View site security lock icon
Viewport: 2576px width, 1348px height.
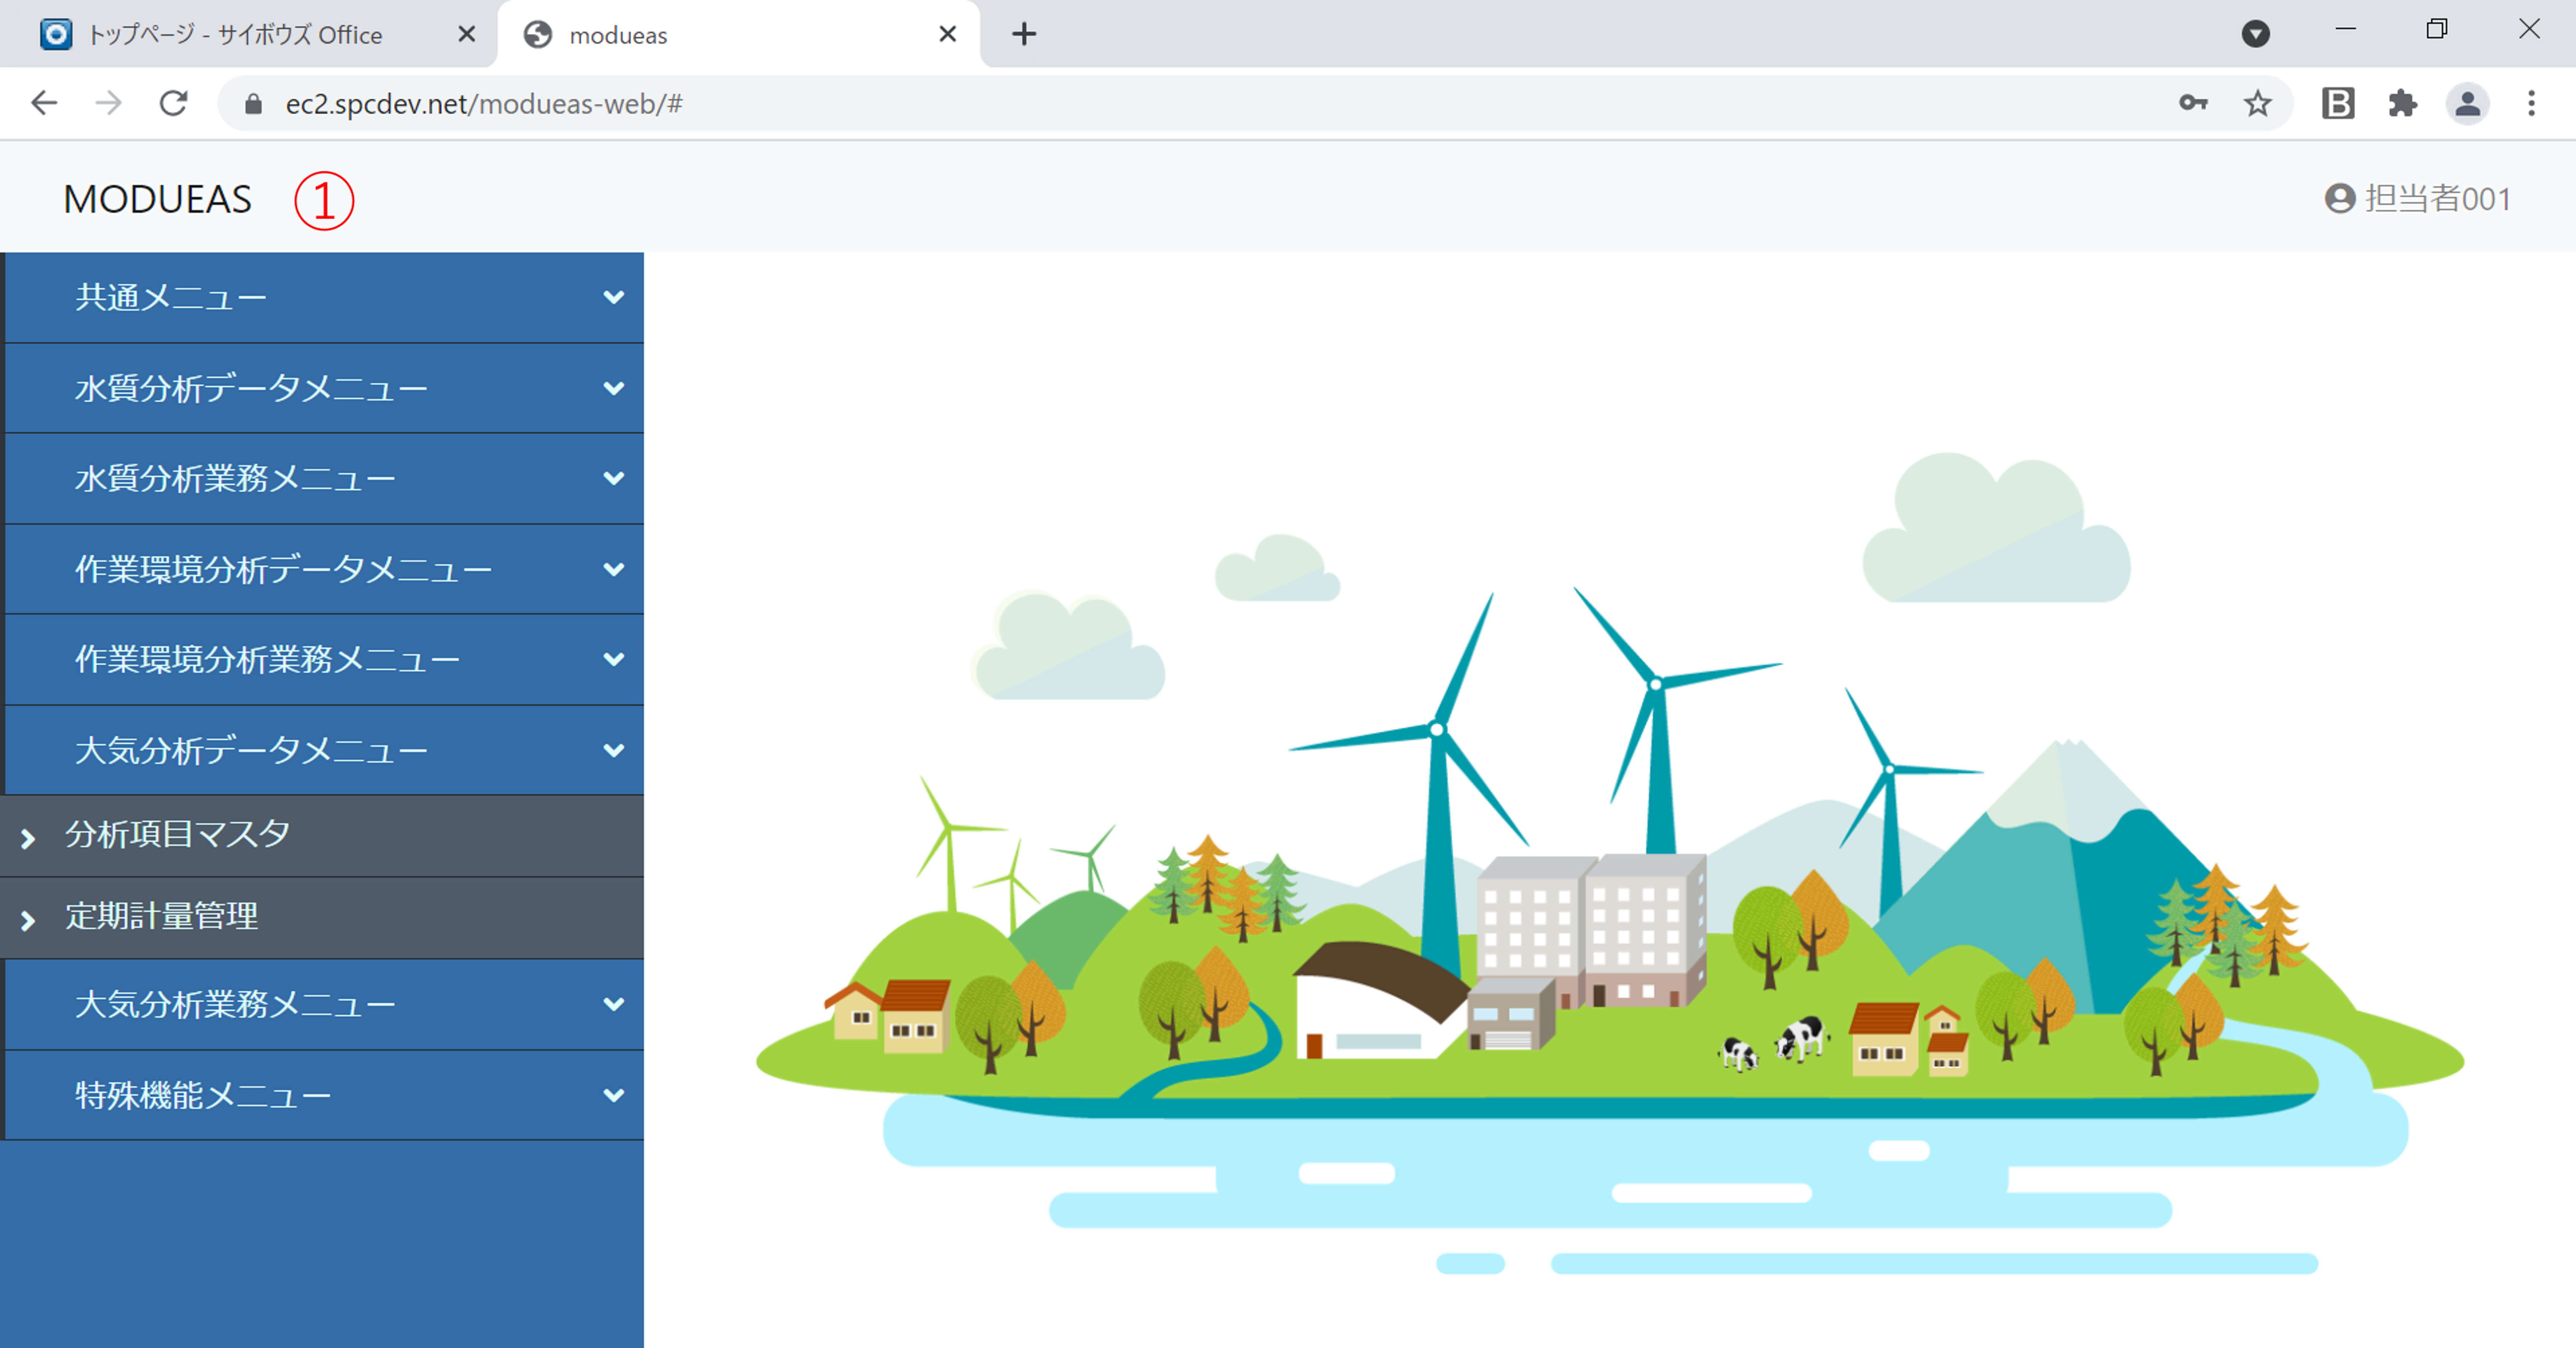coord(253,104)
